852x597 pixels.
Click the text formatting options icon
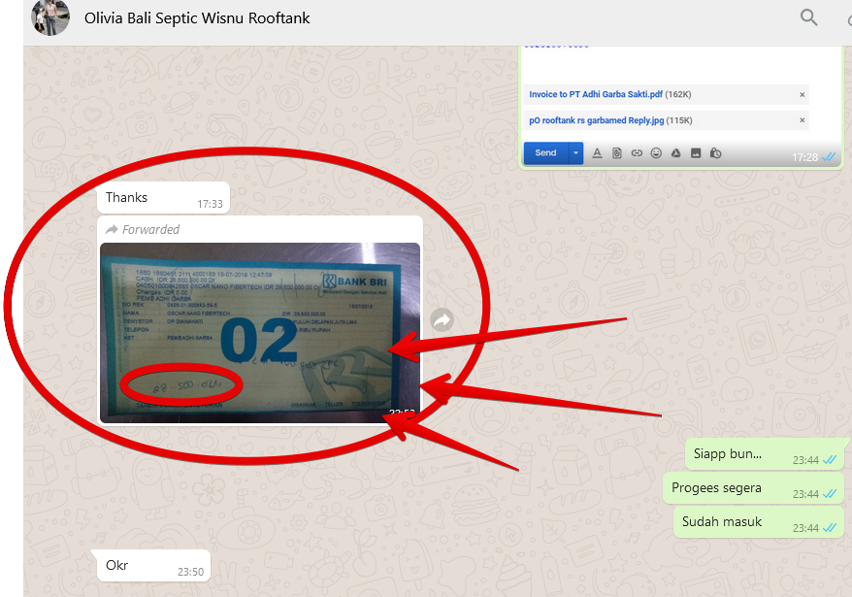click(597, 152)
